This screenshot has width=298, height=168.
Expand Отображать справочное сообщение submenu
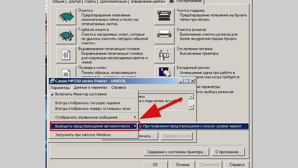tap(94, 117)
